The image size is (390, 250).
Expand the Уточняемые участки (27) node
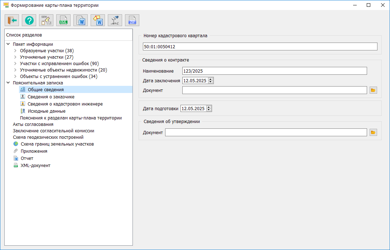pos(15,57)
